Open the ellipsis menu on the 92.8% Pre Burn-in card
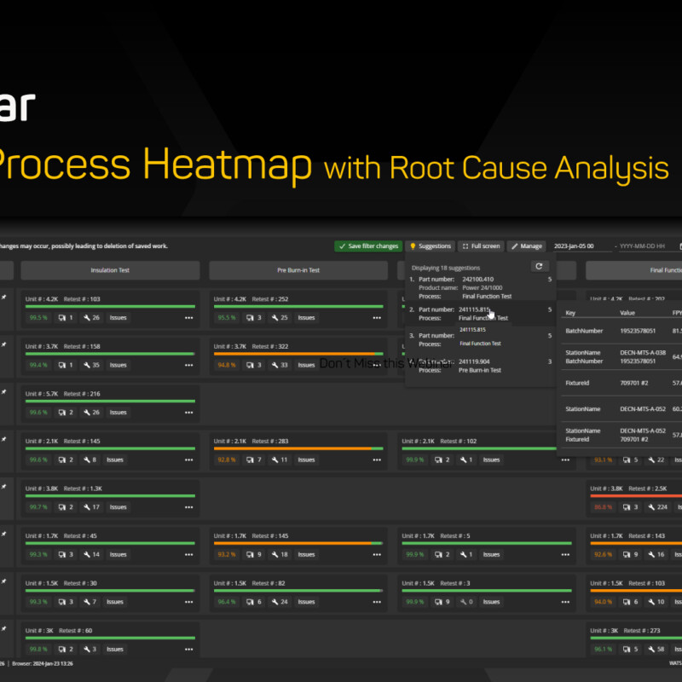 coord(376,459)
